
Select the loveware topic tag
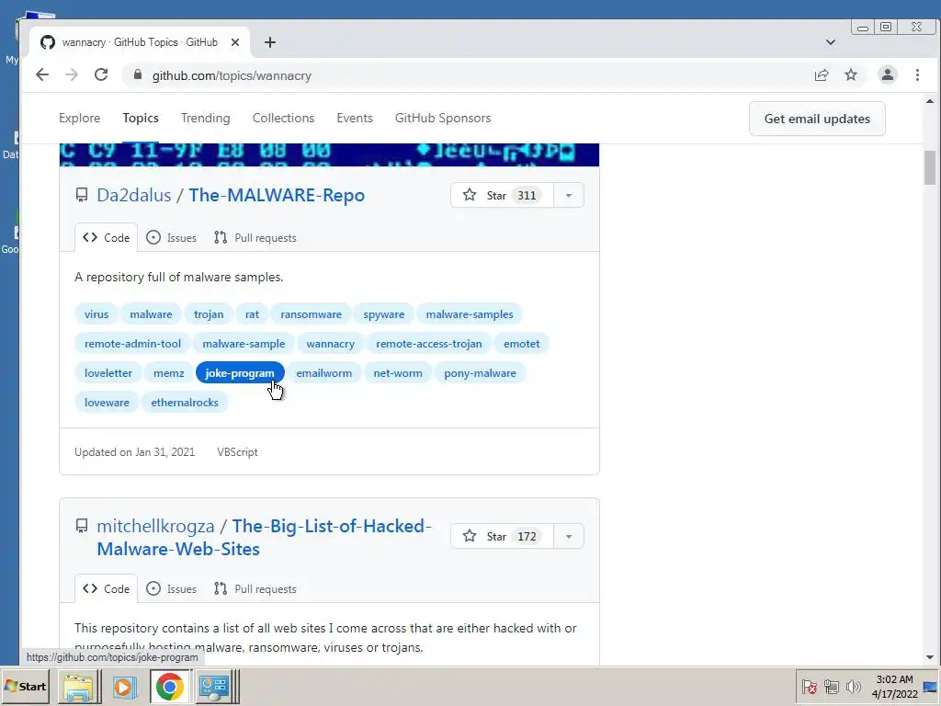[x=107, y=403]
